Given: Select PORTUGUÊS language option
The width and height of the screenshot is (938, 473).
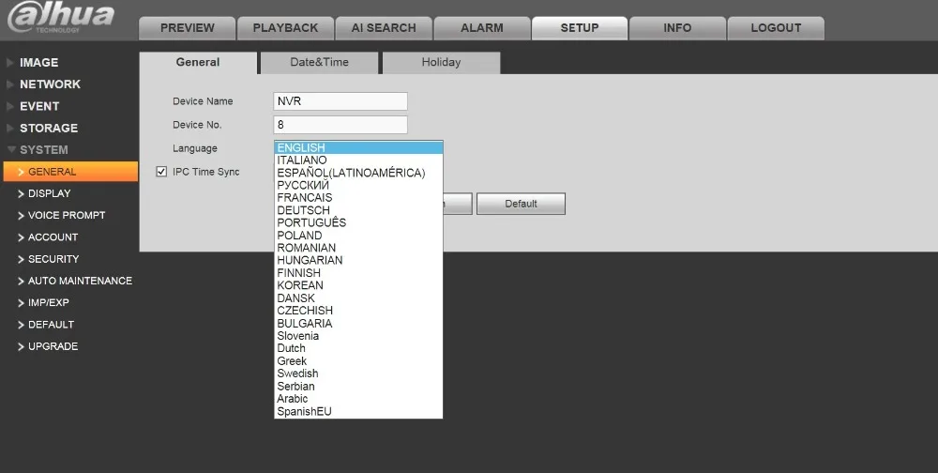Looking at the screenshot, I should coord(358,222).
